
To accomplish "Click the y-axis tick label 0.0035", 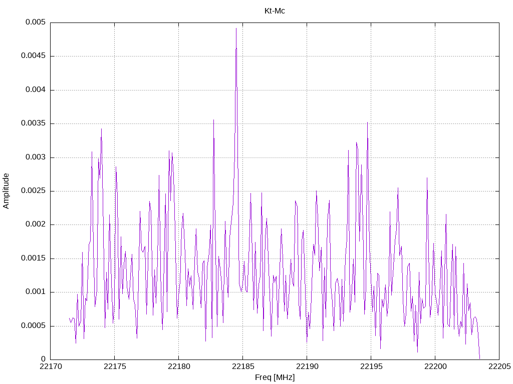I will [33, 123].
